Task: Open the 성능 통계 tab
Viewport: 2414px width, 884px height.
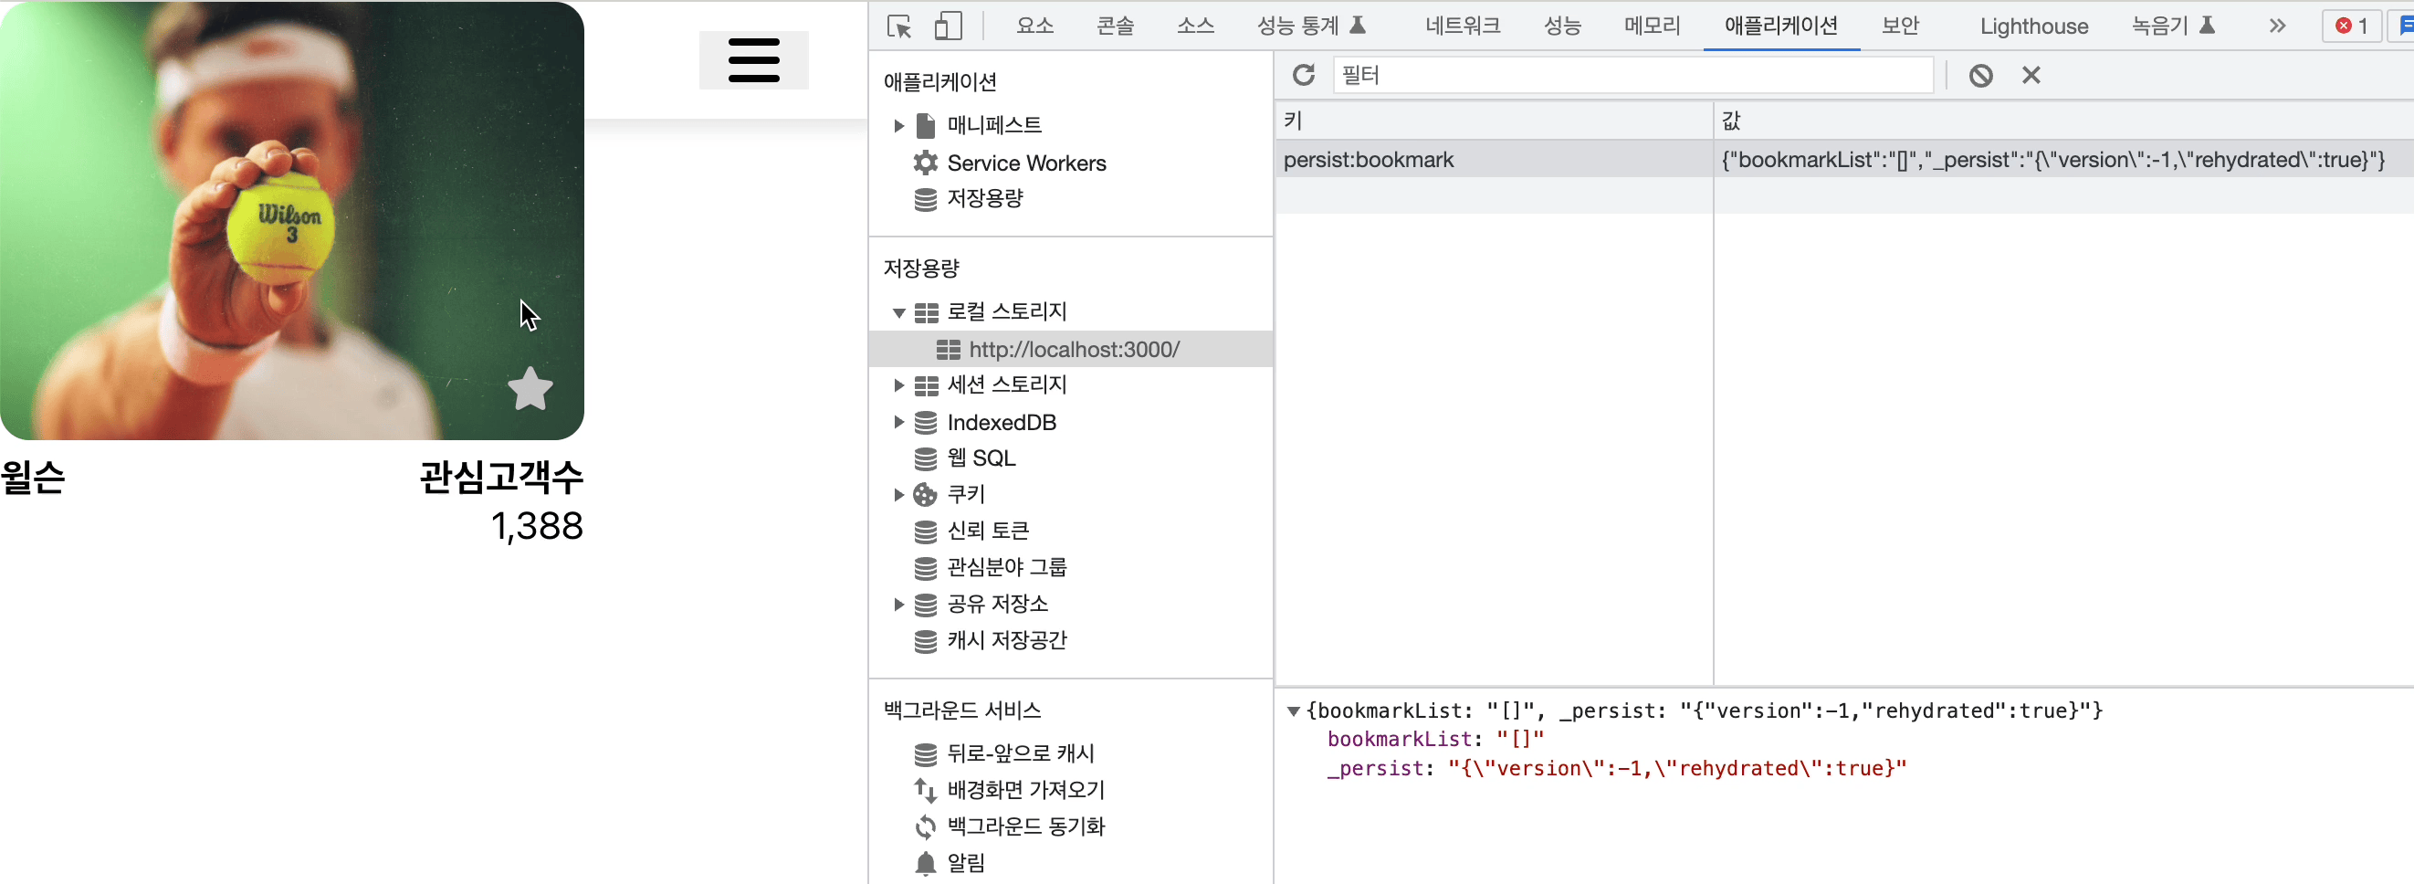Action: [1310, 26]
